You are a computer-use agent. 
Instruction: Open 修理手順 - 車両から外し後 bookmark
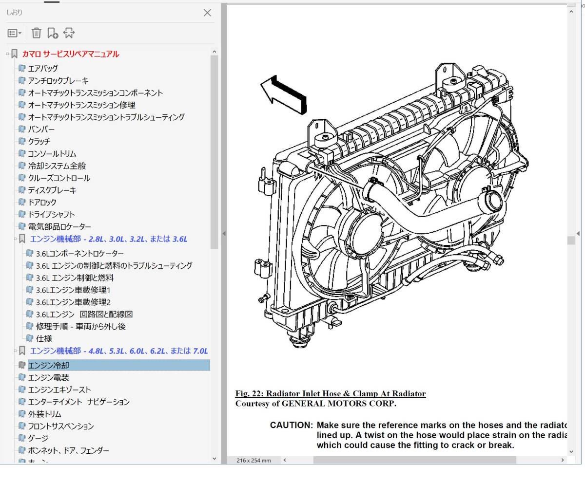[81, 326]
